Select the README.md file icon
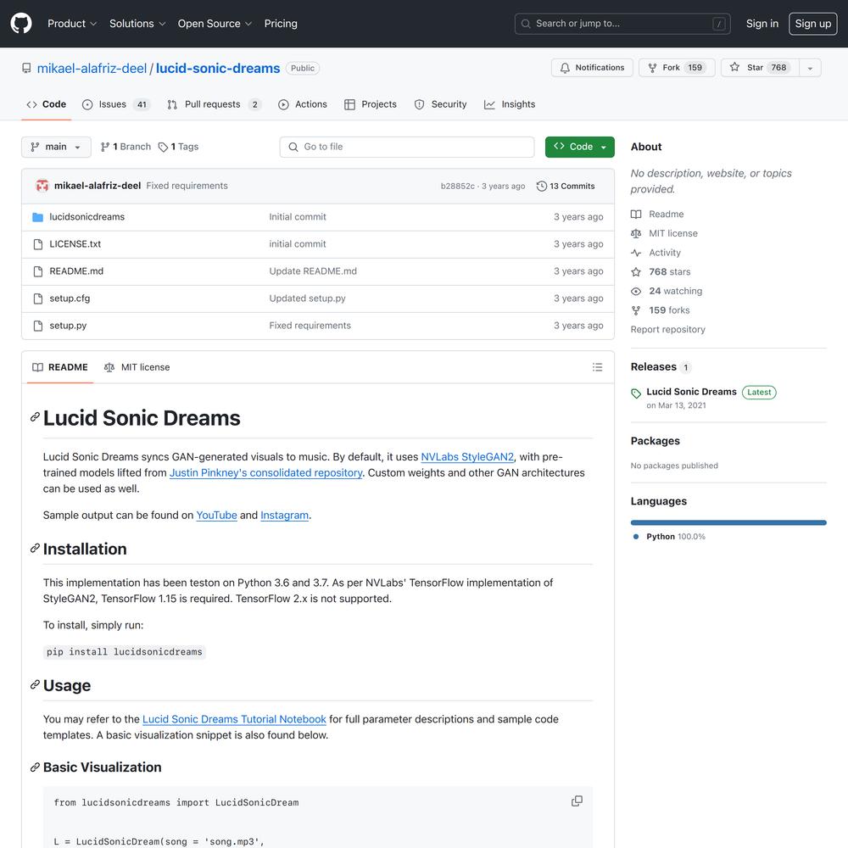848x848 pixels. click(x=38, y=271)
